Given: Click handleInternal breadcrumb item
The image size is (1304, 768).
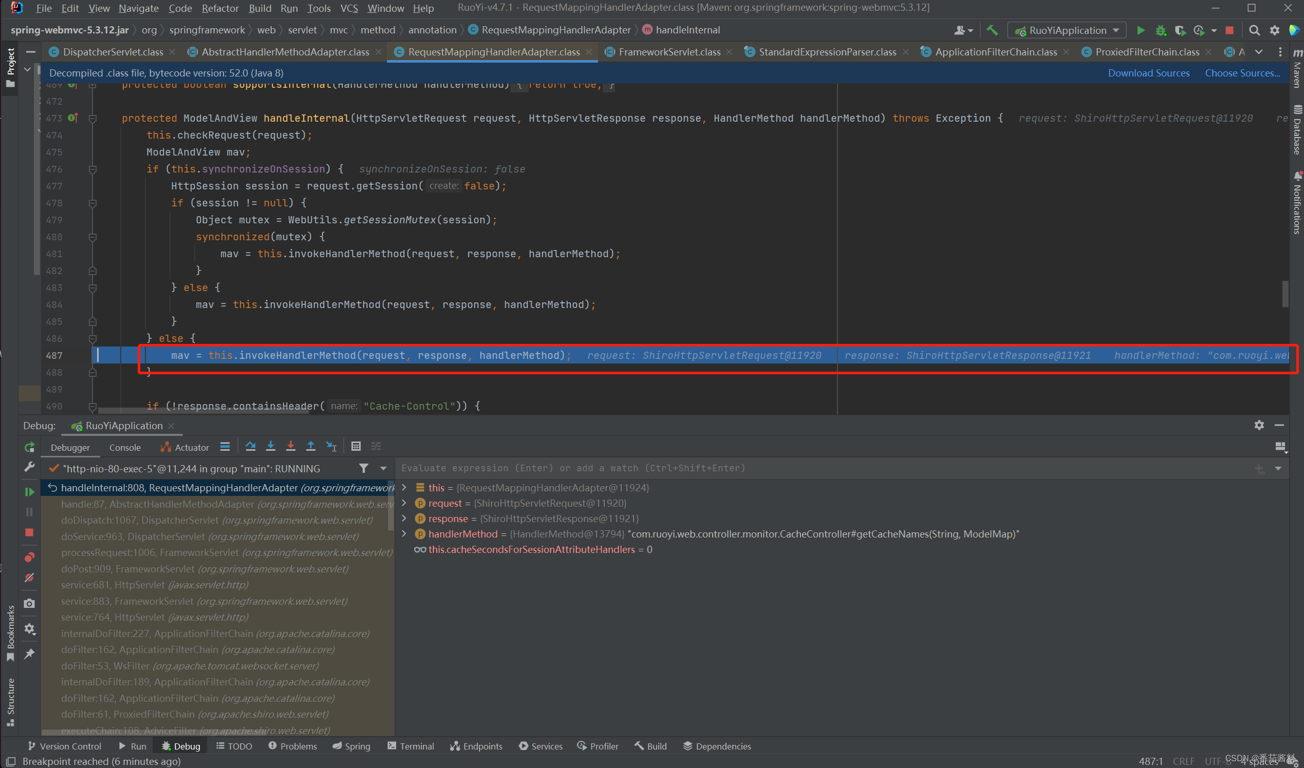Looking at the screenshot, I should coord(681,30).
